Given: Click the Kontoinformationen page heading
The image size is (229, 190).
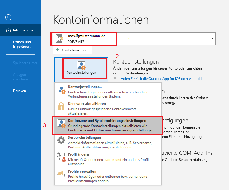Looking at the screenshot, I should click(101, 20).
